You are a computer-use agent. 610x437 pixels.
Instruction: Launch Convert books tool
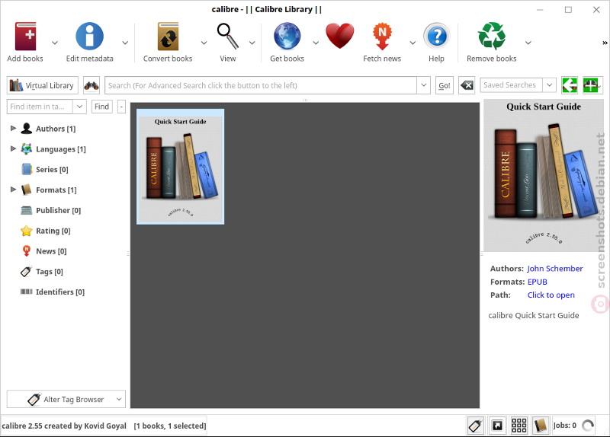tap(168, 36)
